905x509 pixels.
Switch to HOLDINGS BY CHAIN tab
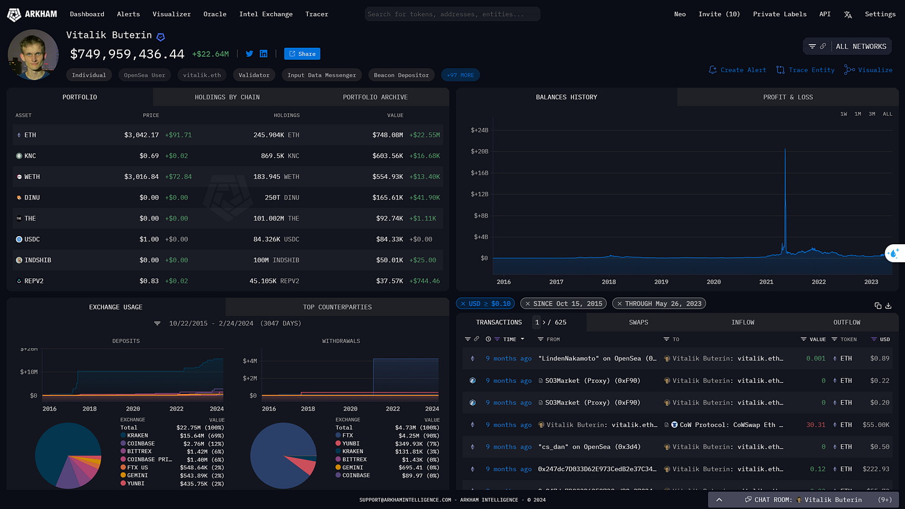[227, 97]
